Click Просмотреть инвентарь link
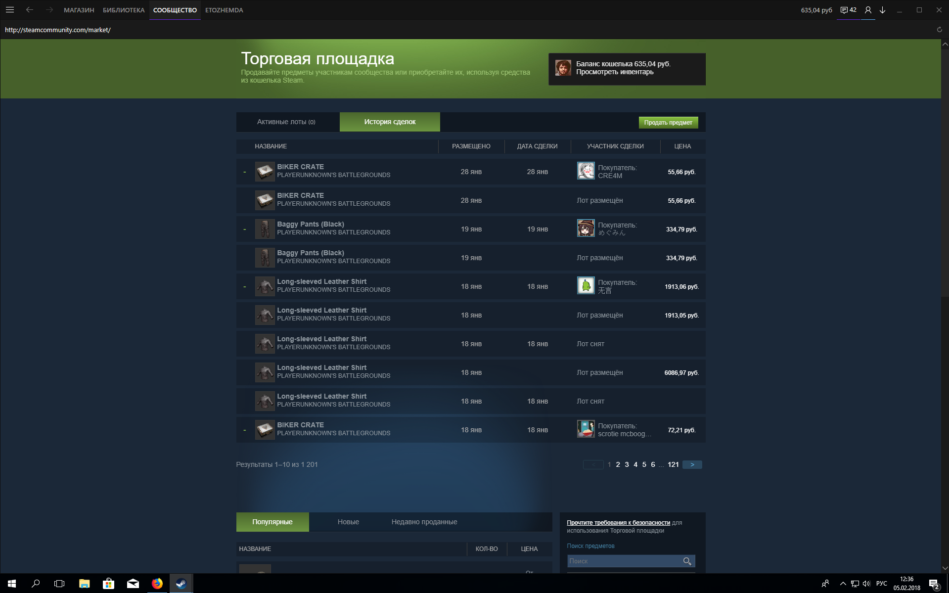Viewport: 949px width, 593px height. pos(615,72)
